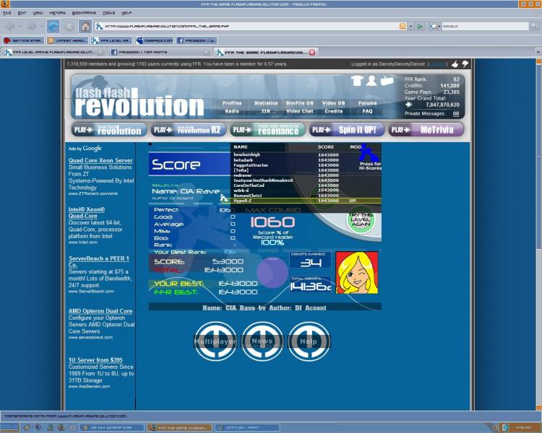Open the View menu
Image resolution: width=542 pixels, height=433 pixels.
[38, 13]
